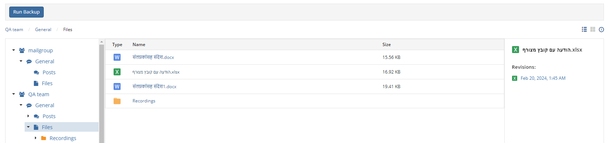Open the Feb 20, 2024 revision link

(543, 78)
